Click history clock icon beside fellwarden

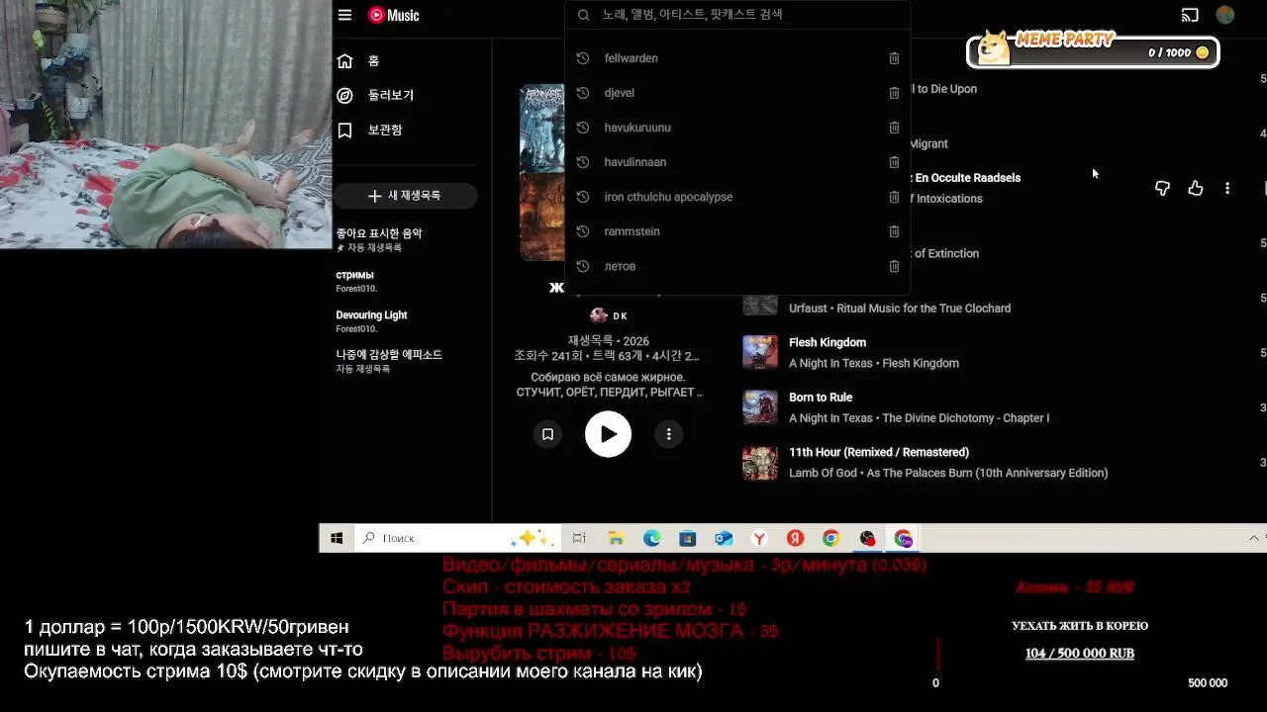pos(583,58)
